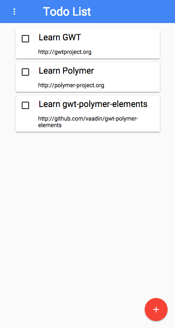Check the Learn GWT checkbox
Viewport: 175px width, 328px height.
[x=25, y=39]
